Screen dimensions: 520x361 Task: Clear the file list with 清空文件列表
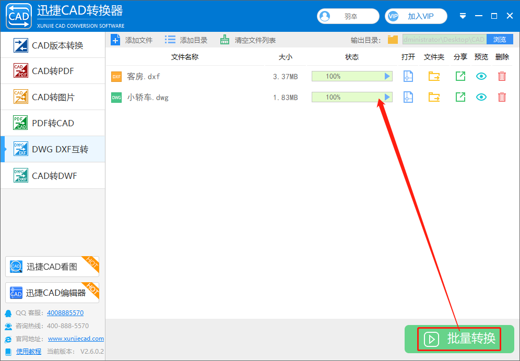click(x=247, y=40)
